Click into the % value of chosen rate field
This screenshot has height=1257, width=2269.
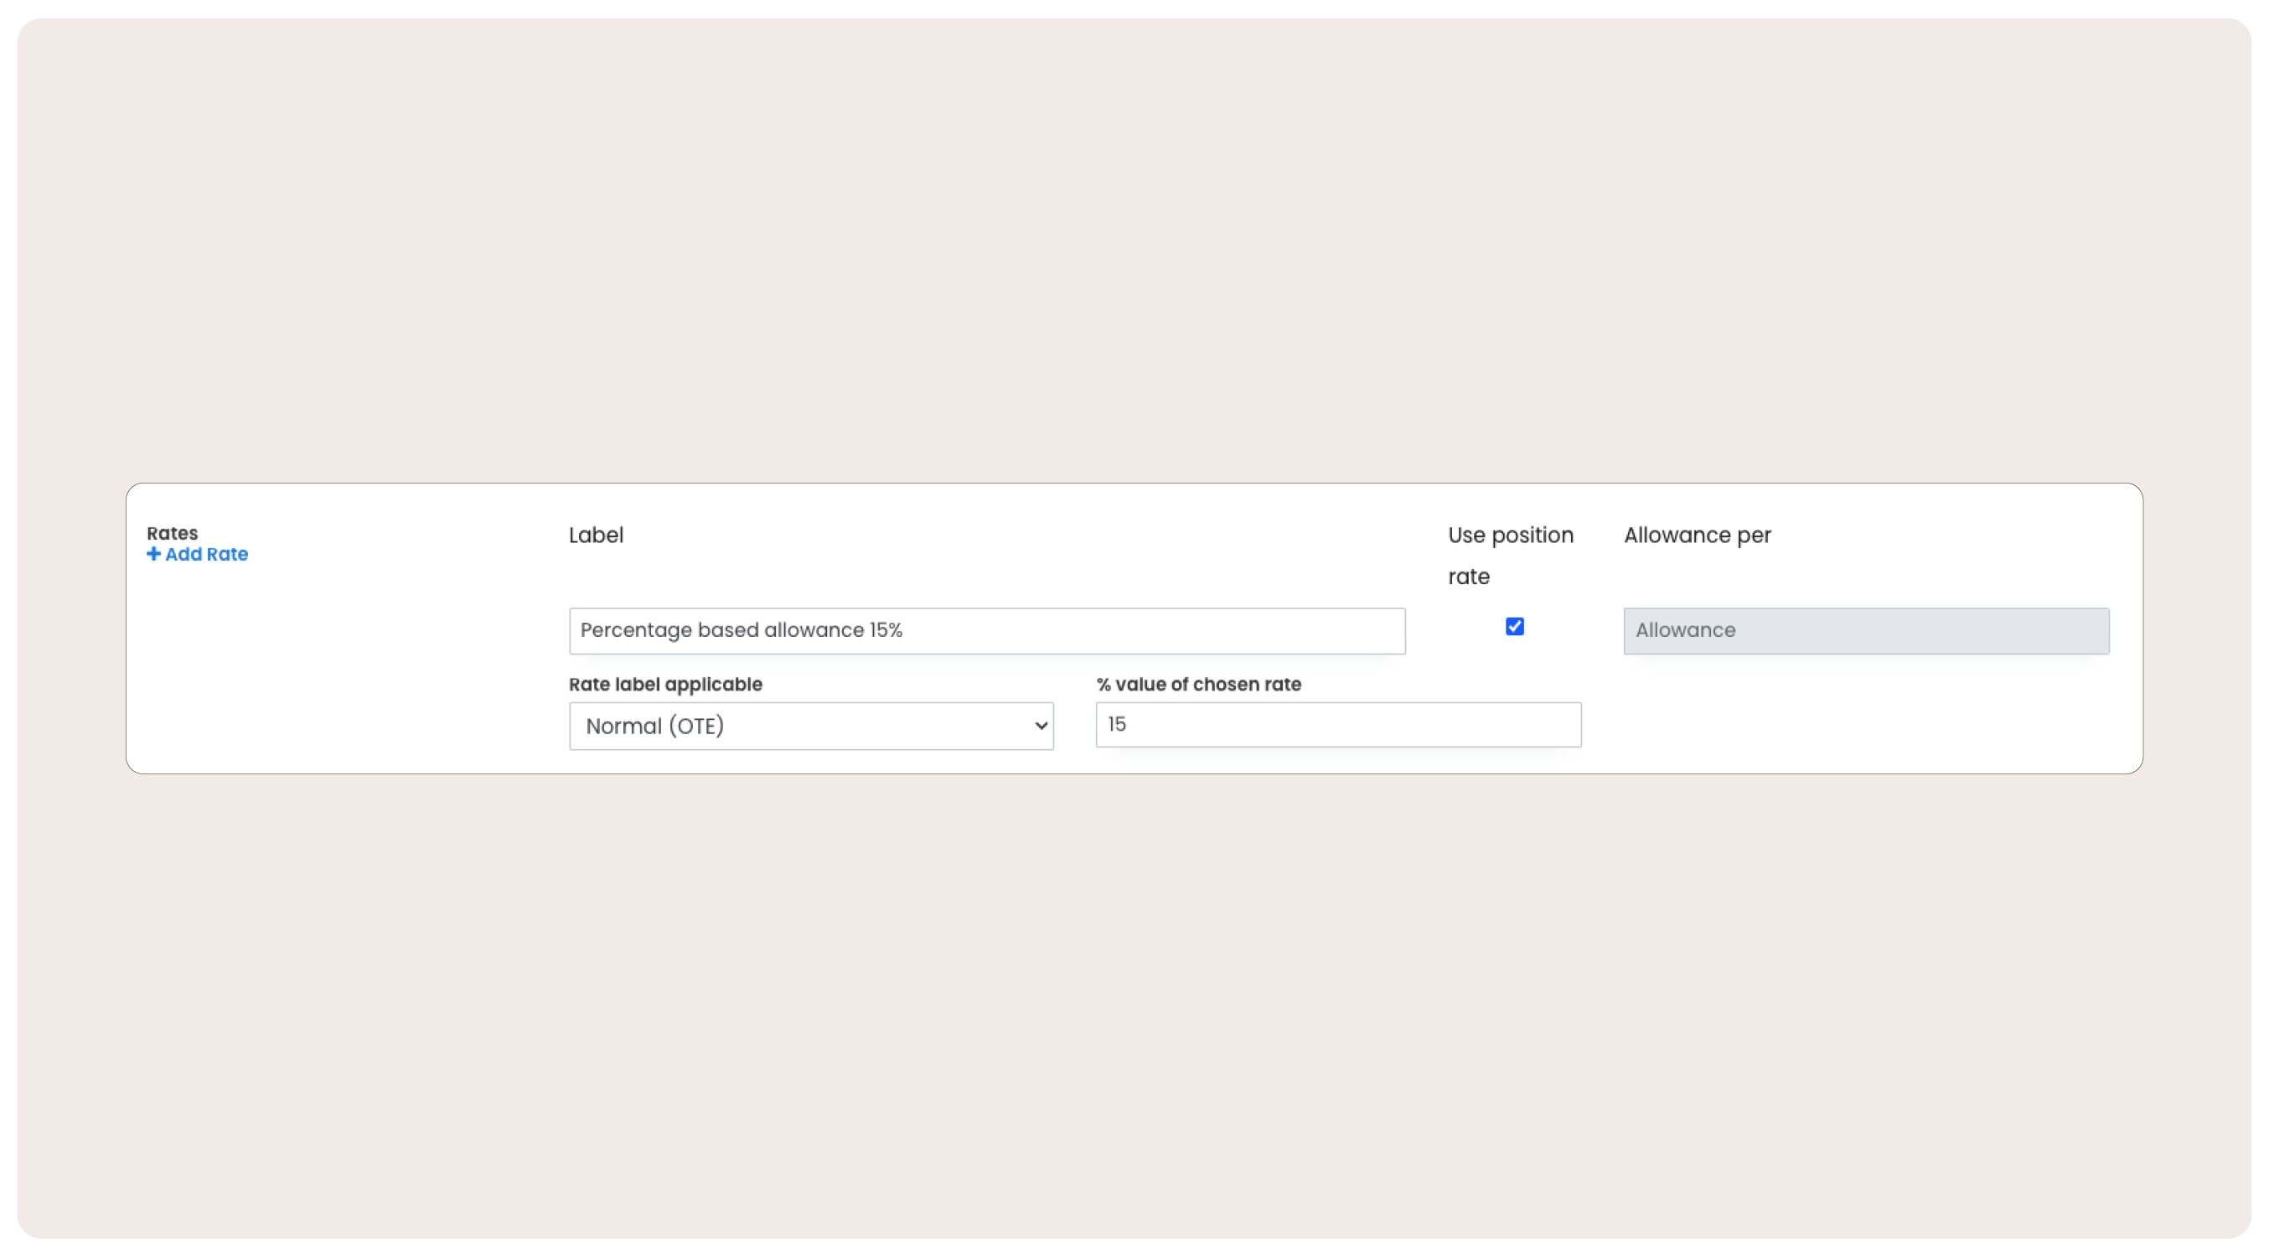tap(1337, 724)
